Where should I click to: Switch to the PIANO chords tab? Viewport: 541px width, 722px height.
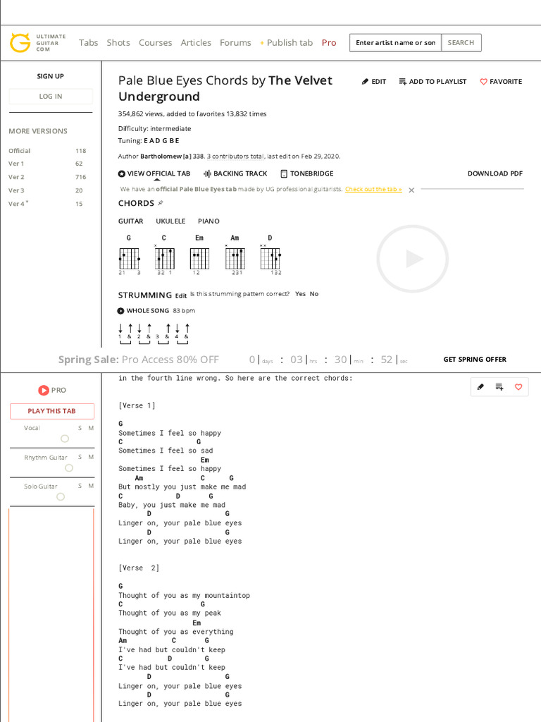pos(209,221)
